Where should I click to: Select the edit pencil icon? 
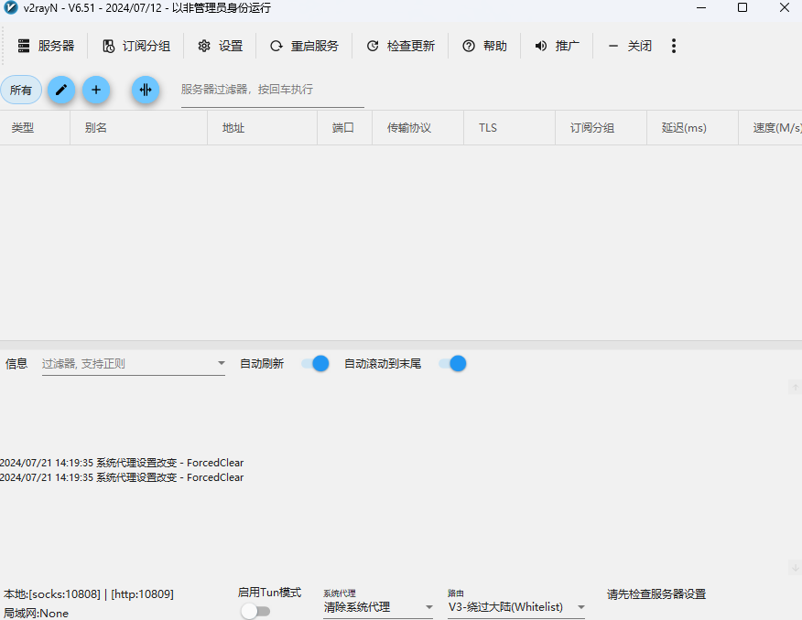coord(60,90)
